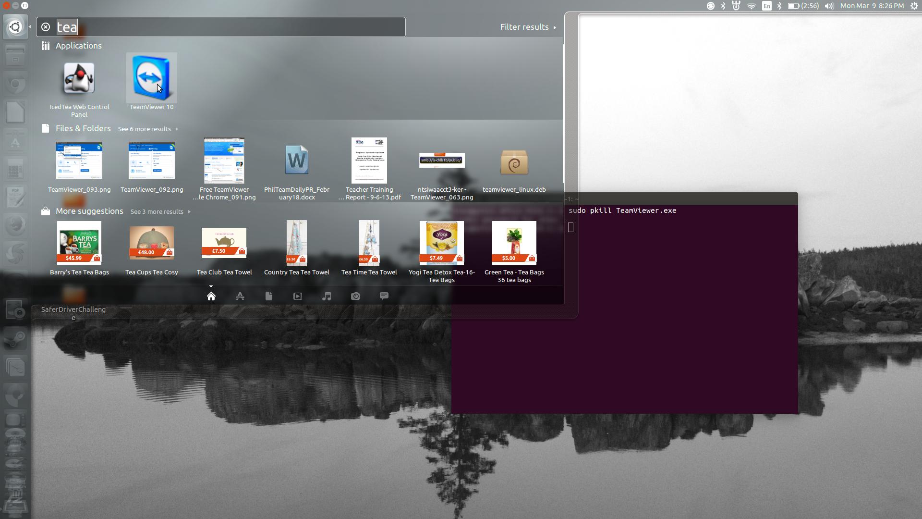922x519 pixels.
Task: Launch the TeamViewer 10 application
Action: 151,82
